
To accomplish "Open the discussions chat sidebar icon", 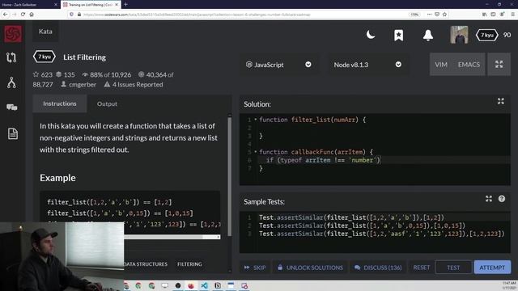I will (x=12, y=108).
